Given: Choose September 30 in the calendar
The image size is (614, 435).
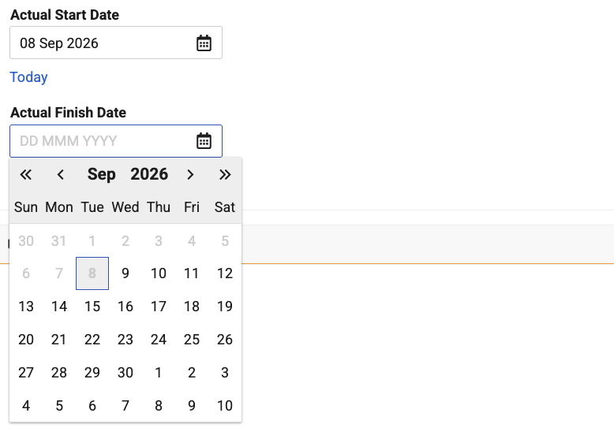Looking at the screenshot, I should (125, 373).
